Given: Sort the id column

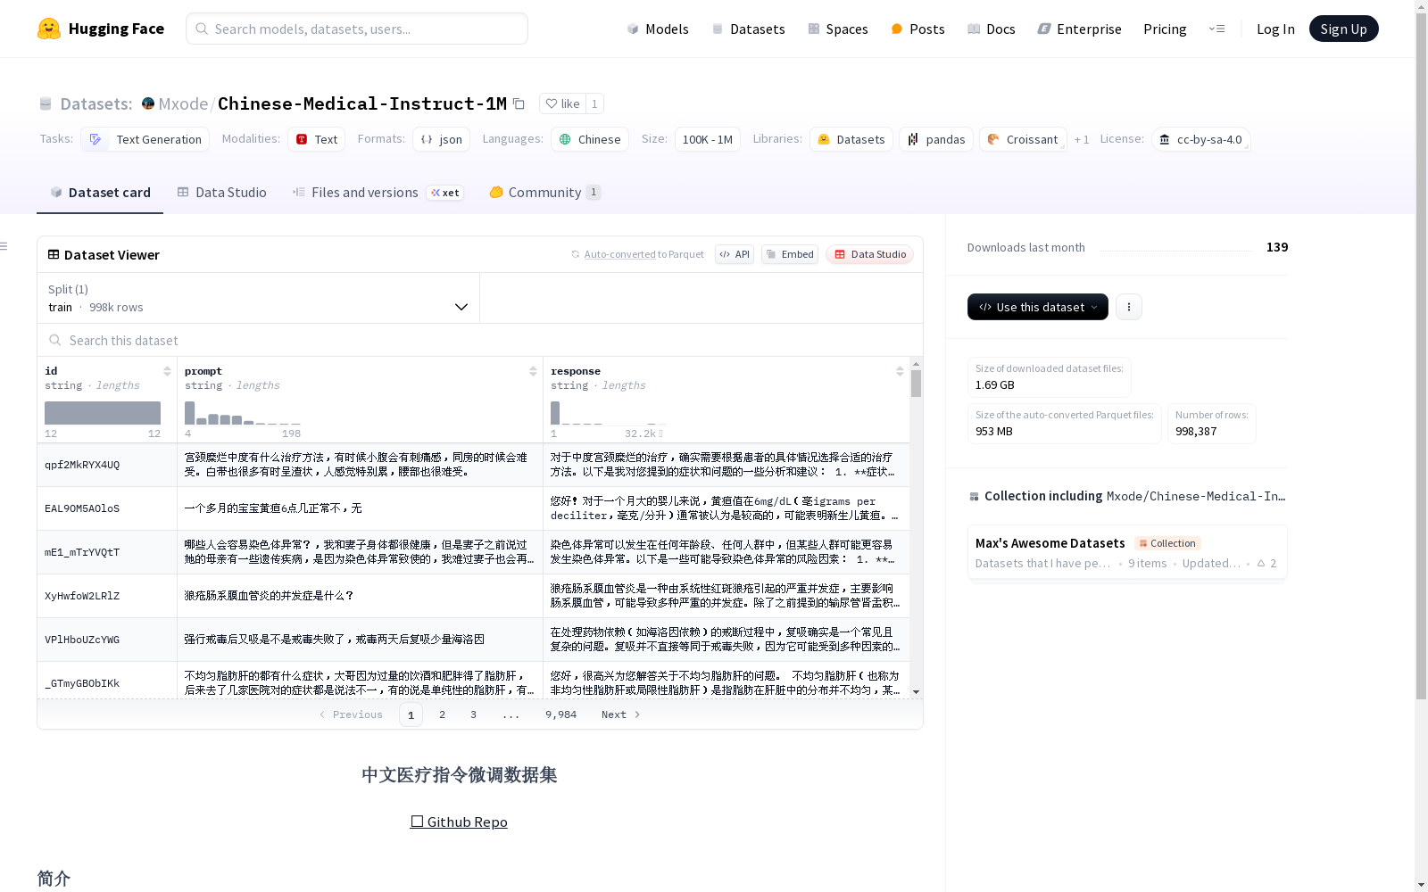Looking at the screenshot, I should 167,371.
